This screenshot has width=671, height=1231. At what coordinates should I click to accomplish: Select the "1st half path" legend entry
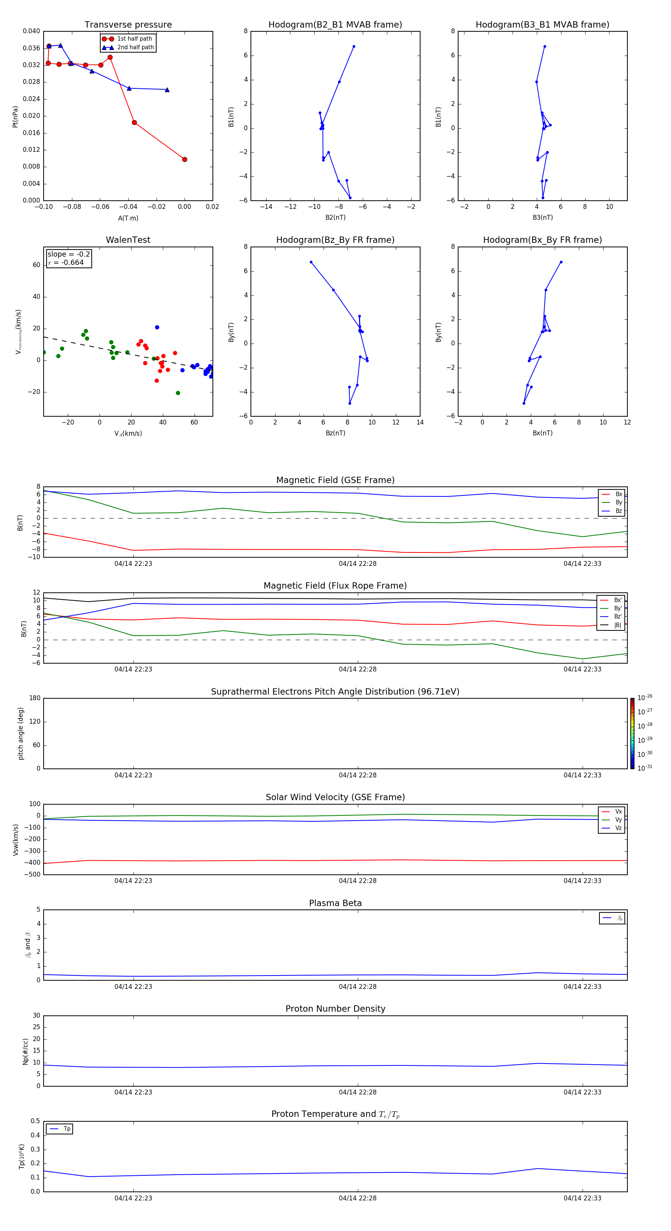pyautogui.click(x=127, y=39)
